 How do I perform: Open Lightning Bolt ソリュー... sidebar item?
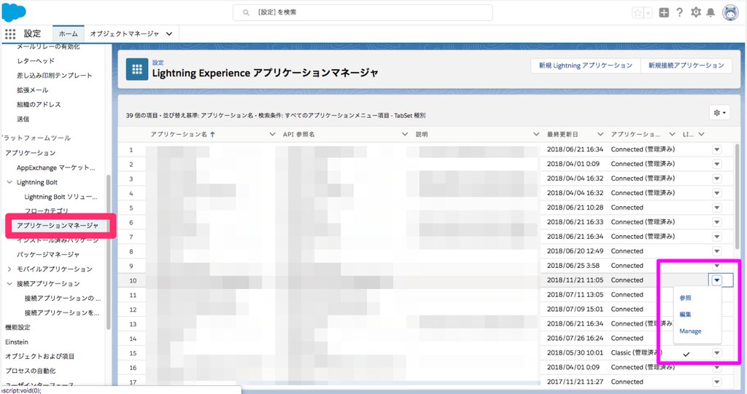pos(61,197)
